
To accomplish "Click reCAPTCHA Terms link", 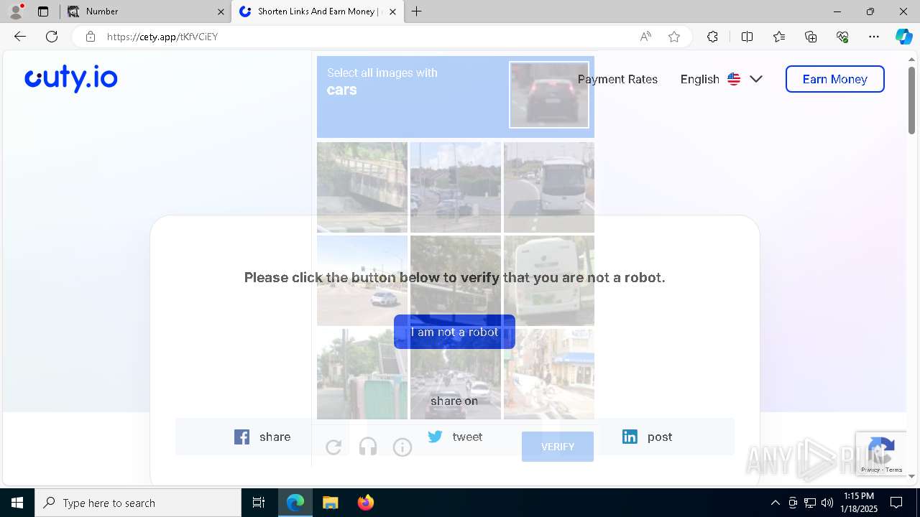I will coord(894,470).
